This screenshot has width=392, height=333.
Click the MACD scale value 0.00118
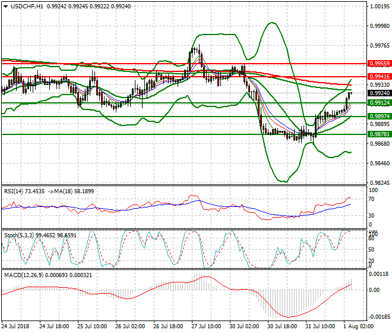pos(379,274)
